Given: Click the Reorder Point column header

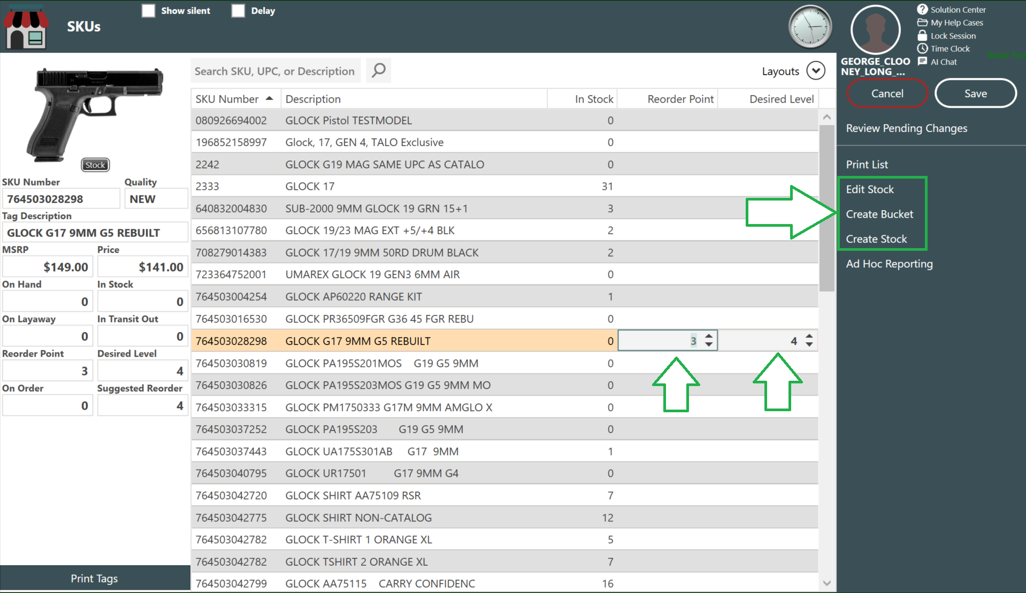Looking at the screenshot, I should tap(667, 98).
